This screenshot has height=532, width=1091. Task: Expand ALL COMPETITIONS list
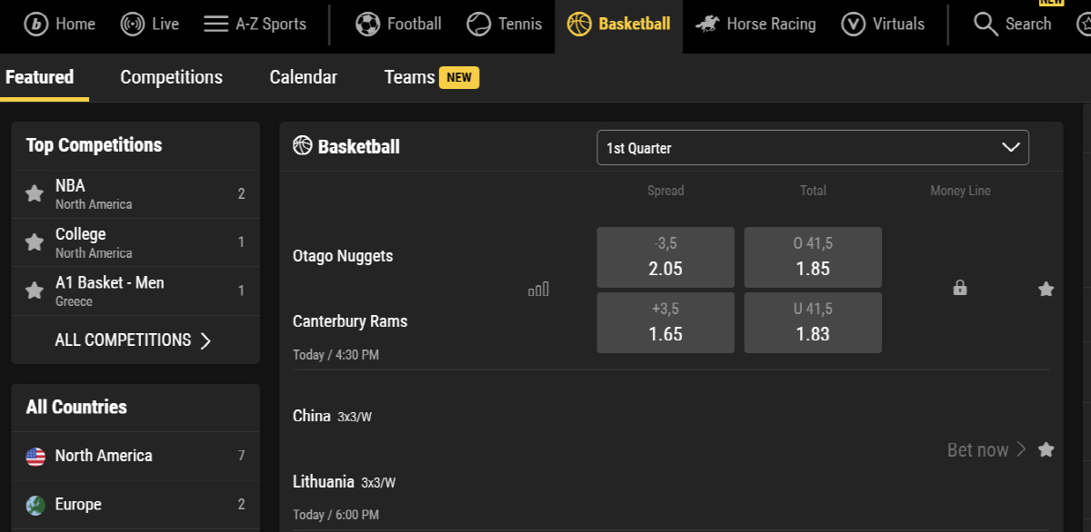click(x=133, y=340)
